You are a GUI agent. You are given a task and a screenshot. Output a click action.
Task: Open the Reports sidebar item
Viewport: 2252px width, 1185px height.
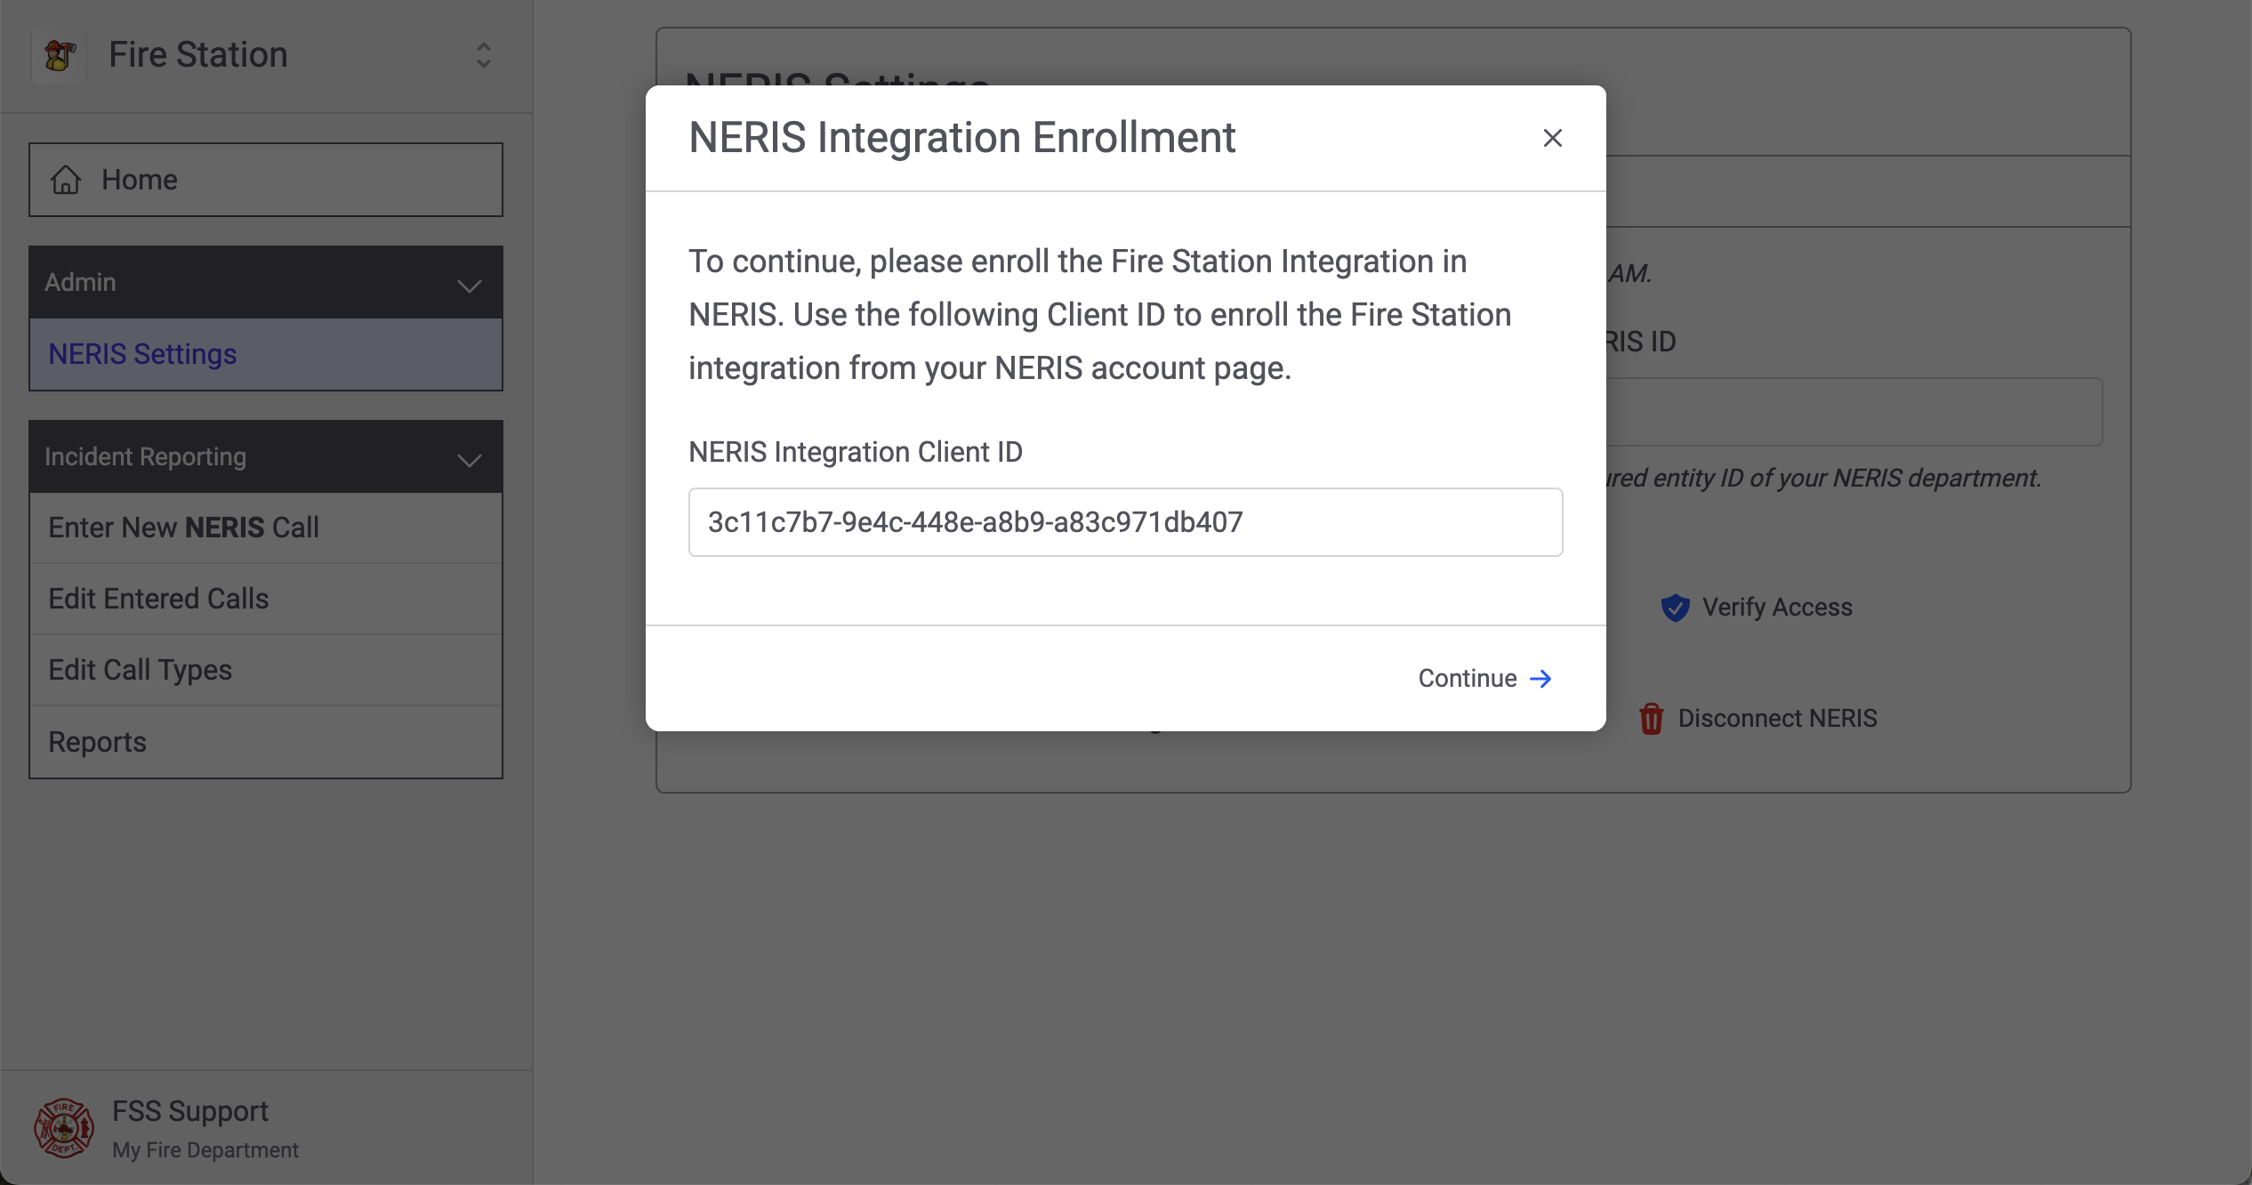point(97,742)
